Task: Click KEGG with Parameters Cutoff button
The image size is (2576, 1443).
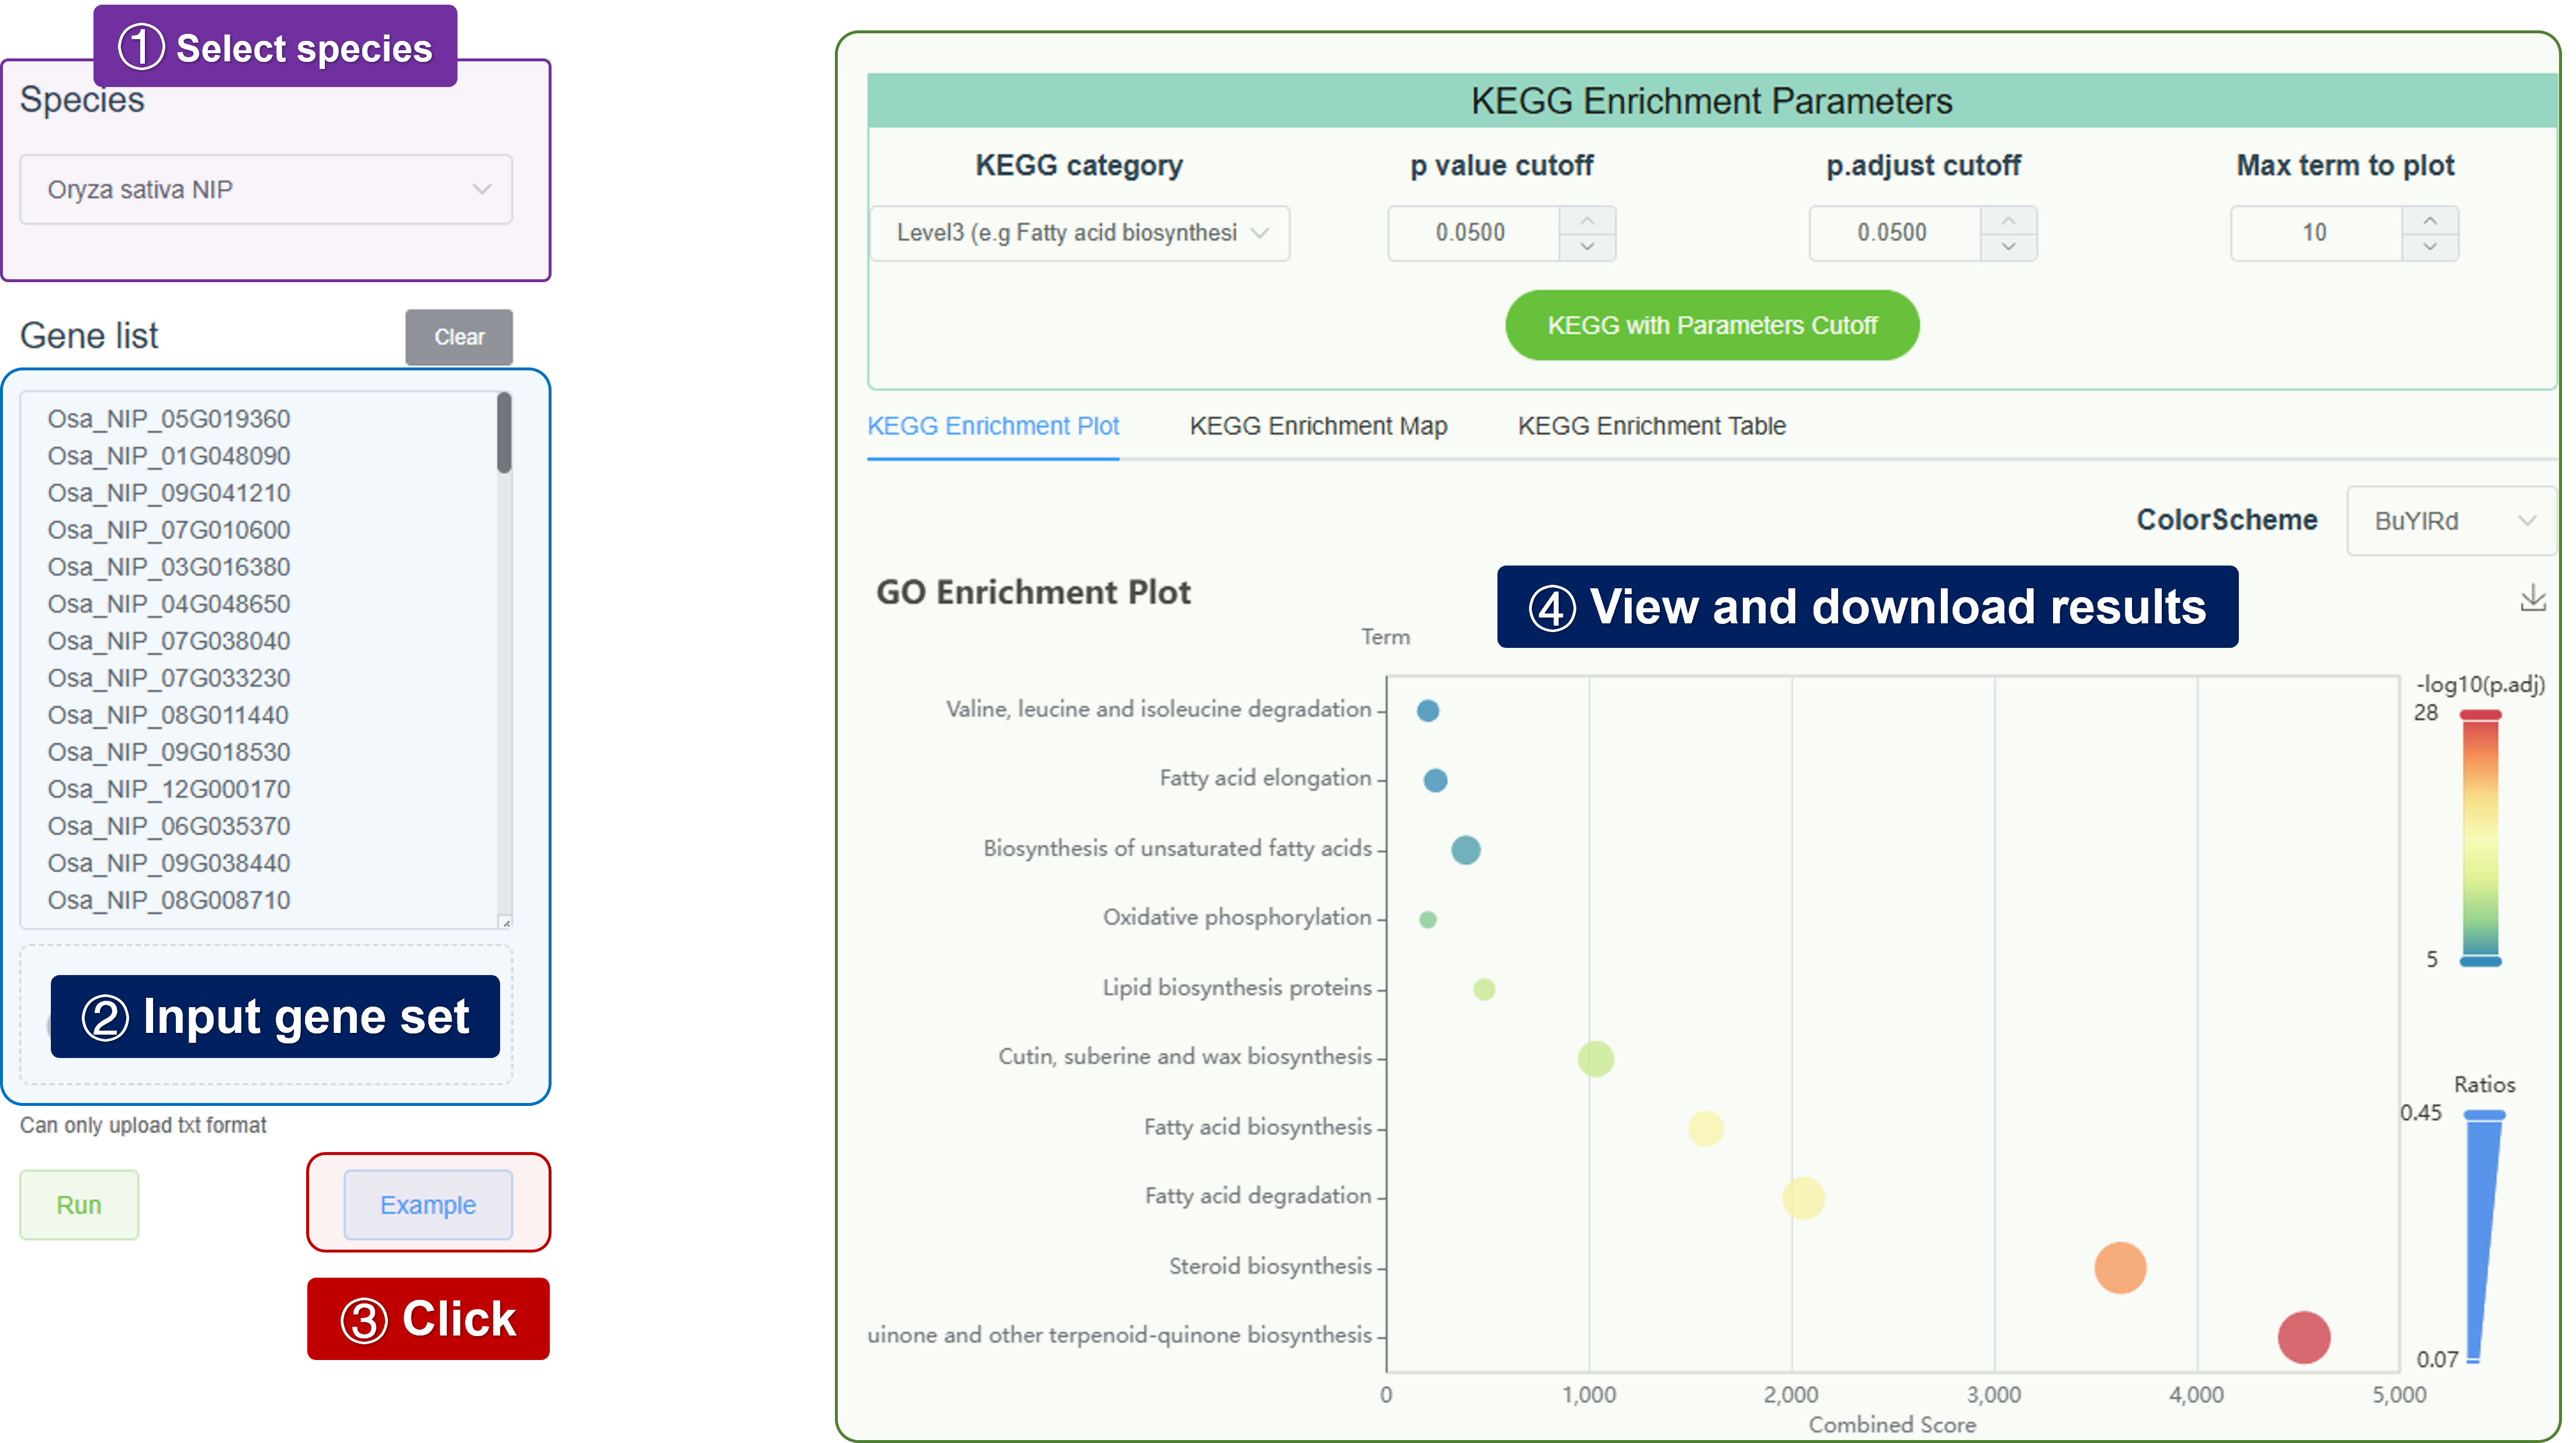Action: (1712, 325)
